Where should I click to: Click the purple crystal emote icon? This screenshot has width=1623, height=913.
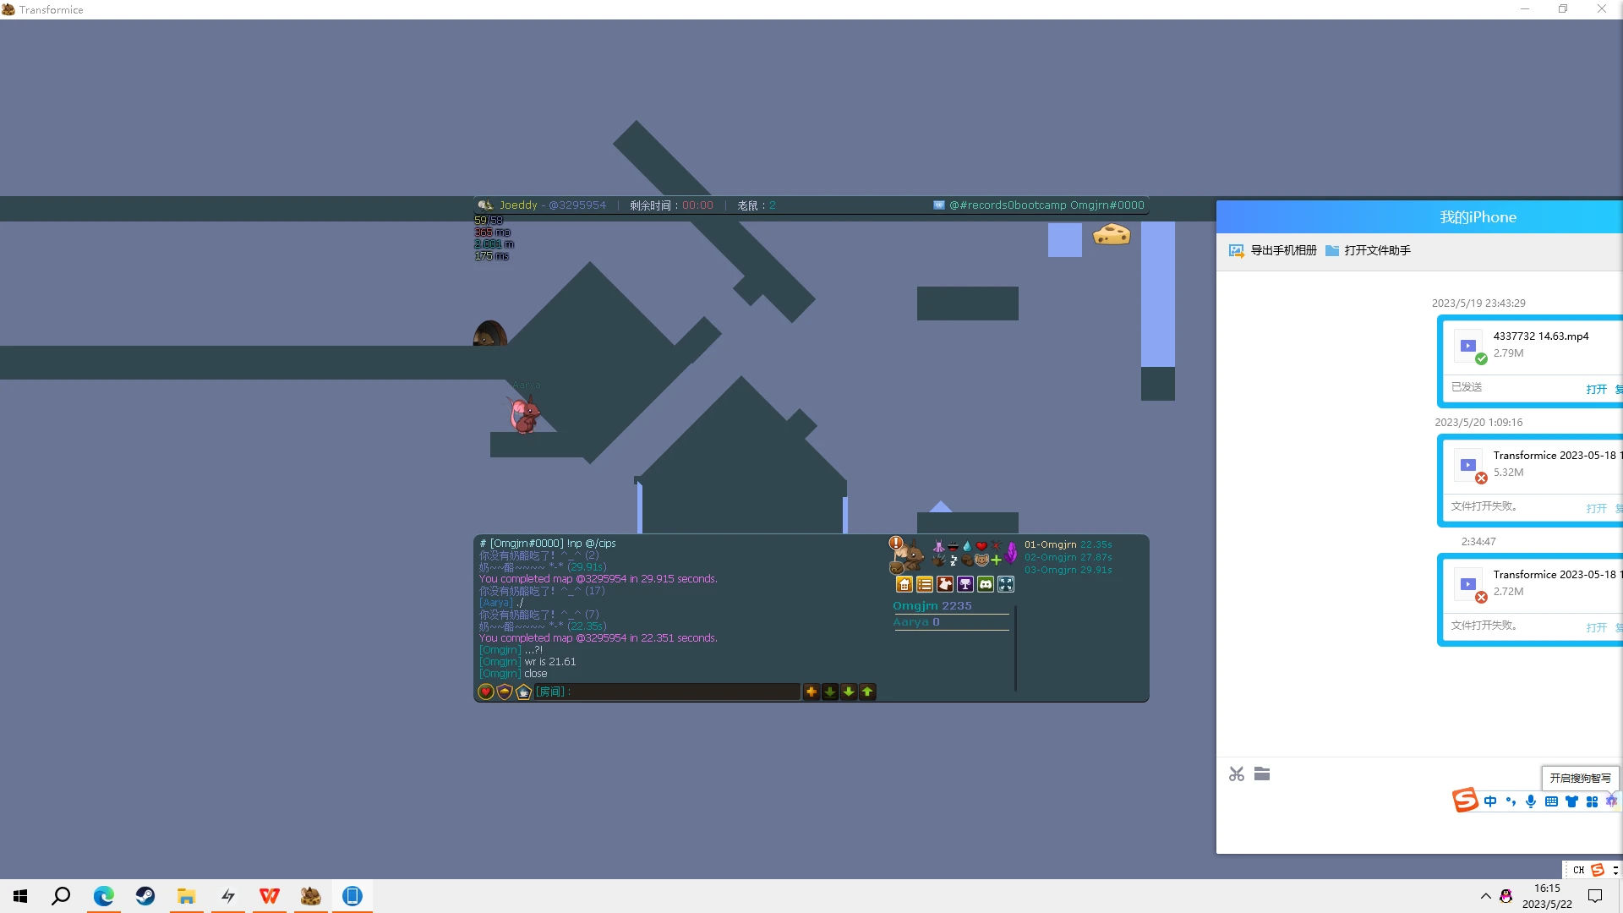click(1011, 553)
